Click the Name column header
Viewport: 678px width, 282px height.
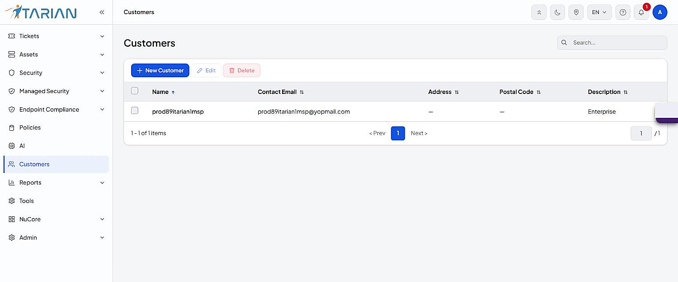pyautogui.click(x=160, y=92)
